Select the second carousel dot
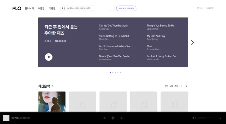 (113, 73)
